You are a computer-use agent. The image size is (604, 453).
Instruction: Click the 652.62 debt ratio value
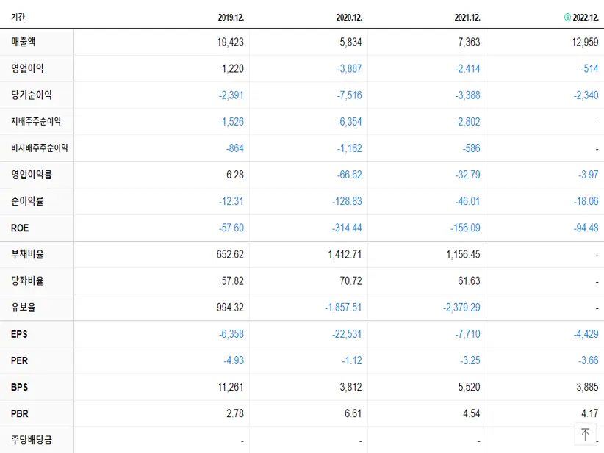tap(230, 255)
